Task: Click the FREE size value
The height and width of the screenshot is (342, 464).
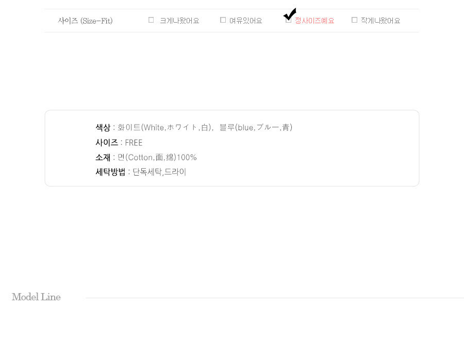Action: tap(134, 143)
